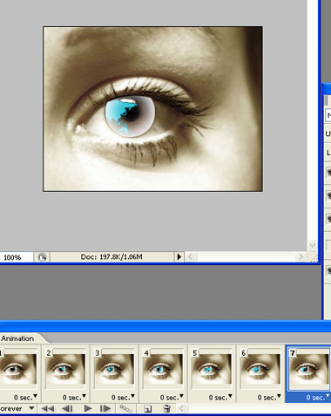Advance to next frame

point(105,408)
